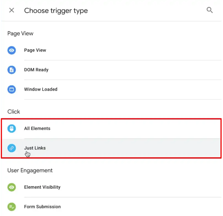This screenshot has height=216, width=223.
Task: Select the highlighted Just Links trigger
Action: coord(35,148)
